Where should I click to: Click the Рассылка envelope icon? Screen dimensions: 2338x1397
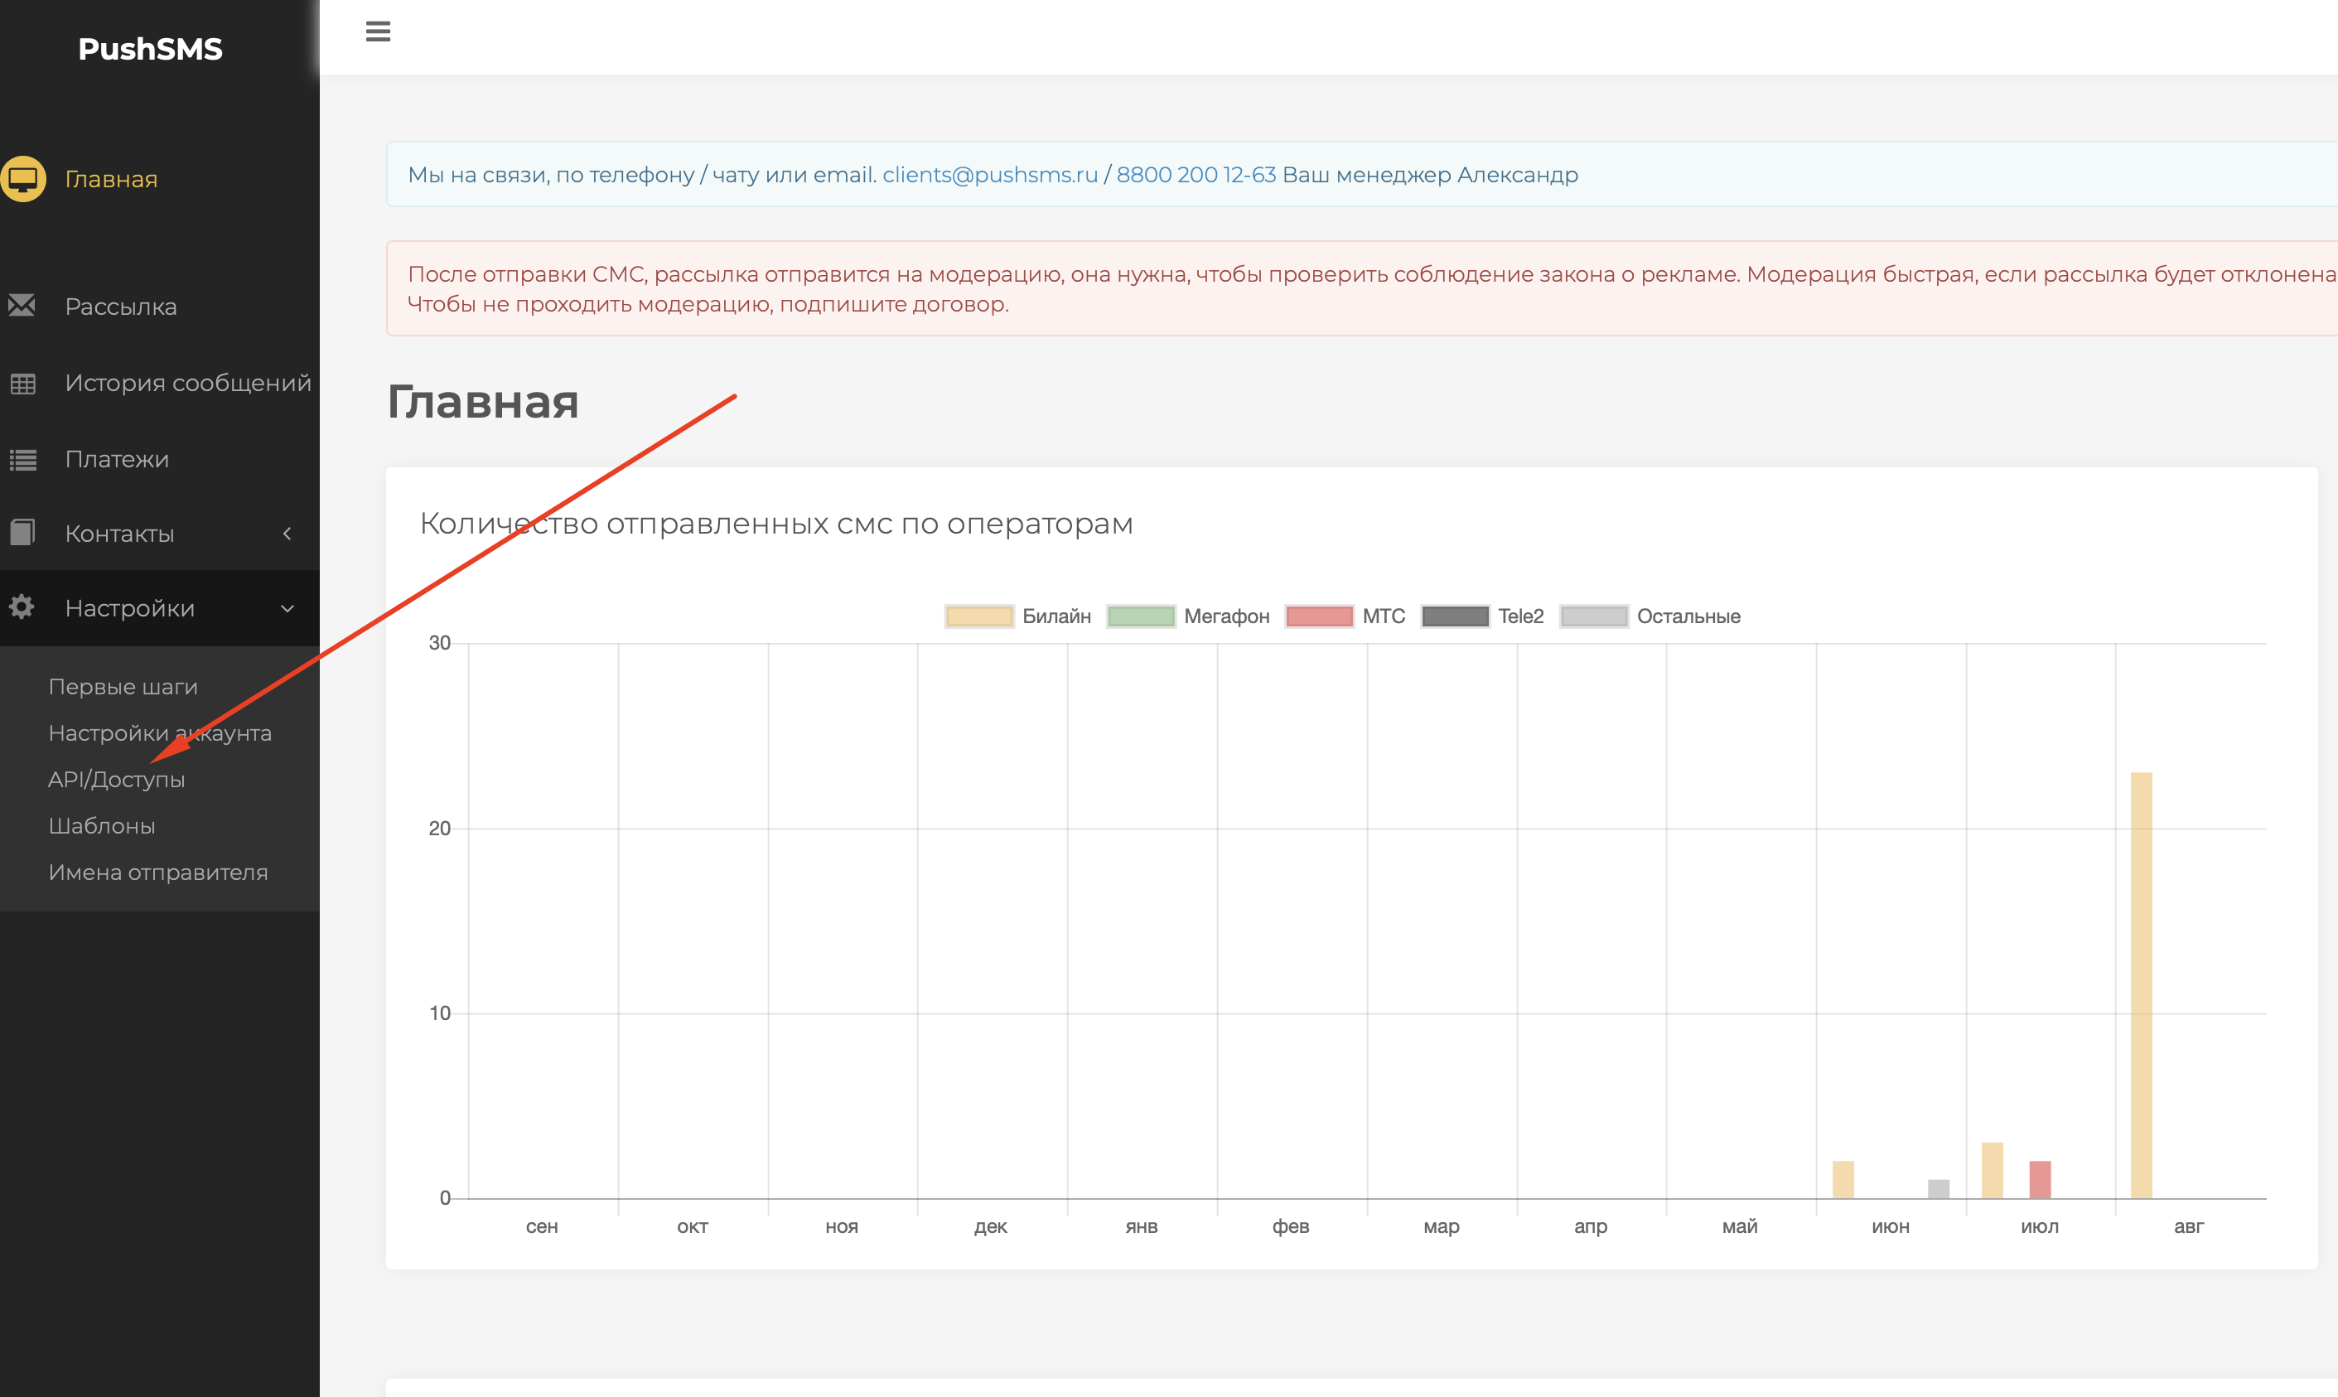[22, 305]
